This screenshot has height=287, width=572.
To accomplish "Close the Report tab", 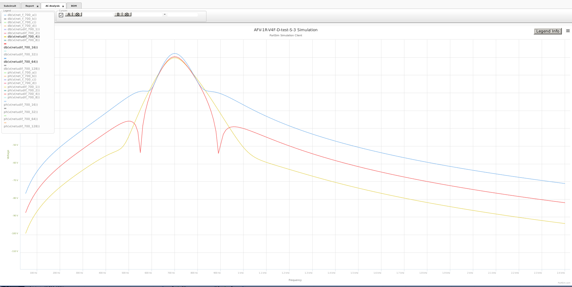I will [x=37, y=6].
